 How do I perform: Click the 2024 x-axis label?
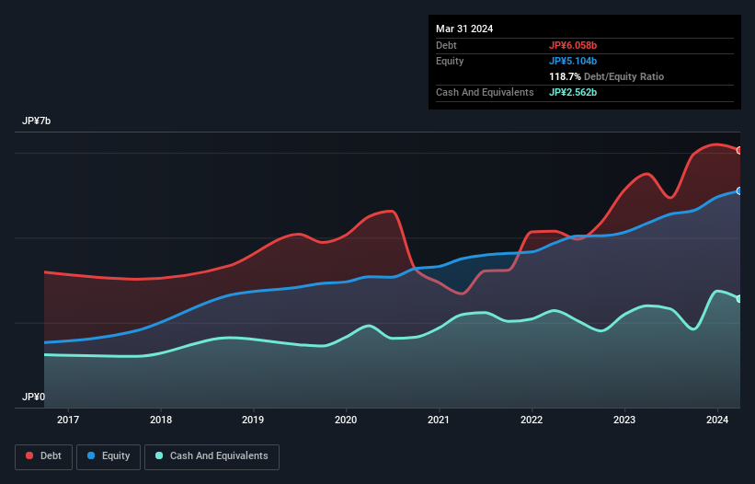click(717, 420)
